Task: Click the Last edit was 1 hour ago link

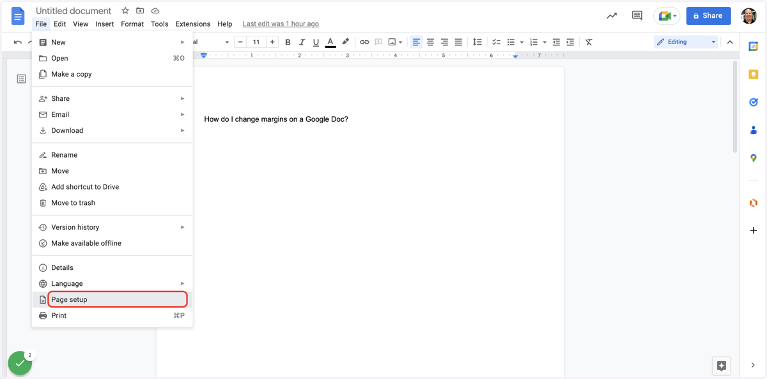Action: coord(281,24)
